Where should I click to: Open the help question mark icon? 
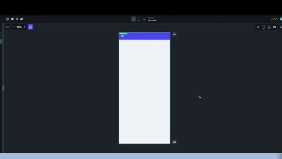coord(7,19)
